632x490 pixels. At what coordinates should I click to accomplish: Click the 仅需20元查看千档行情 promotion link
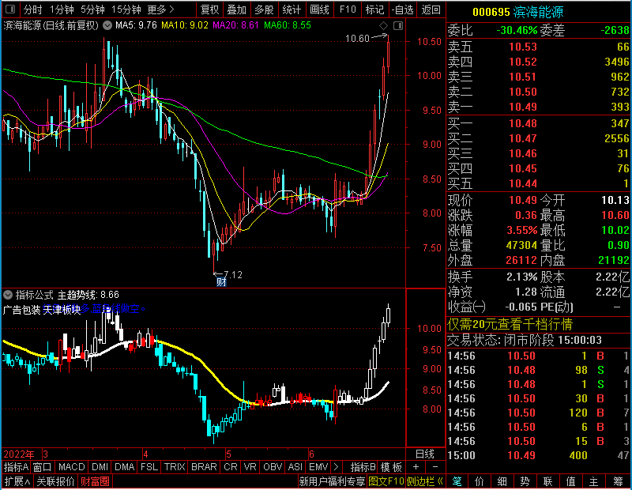coord(510,324)
